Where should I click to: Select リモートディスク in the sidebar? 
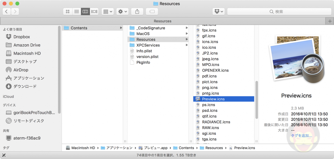pyautogui.click(x=29, y=121)
